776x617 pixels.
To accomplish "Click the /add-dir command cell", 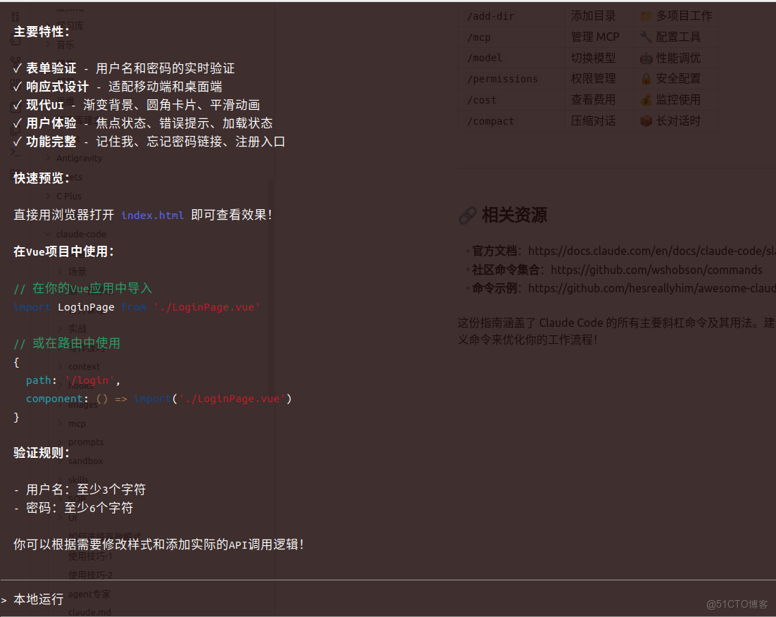I will 511,16.
